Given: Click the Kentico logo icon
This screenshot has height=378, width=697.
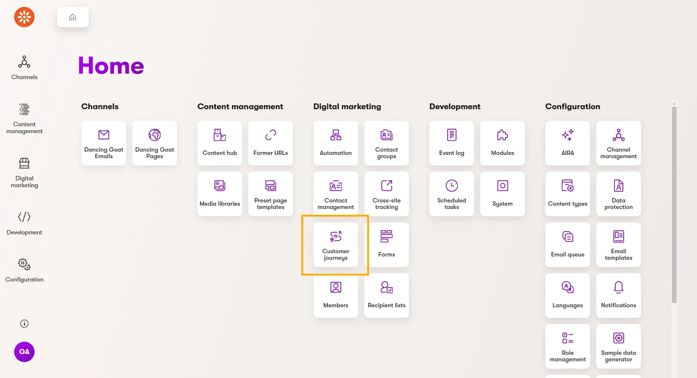Looking at the screenshot, I should 24,17.
